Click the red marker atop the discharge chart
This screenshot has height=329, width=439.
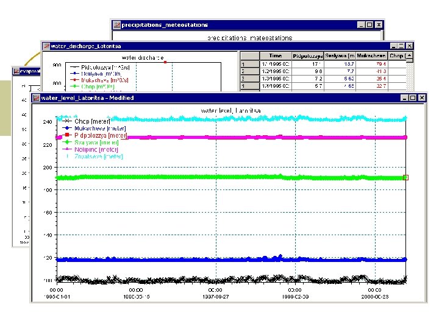pyautogui.click(x=165, y=62)
